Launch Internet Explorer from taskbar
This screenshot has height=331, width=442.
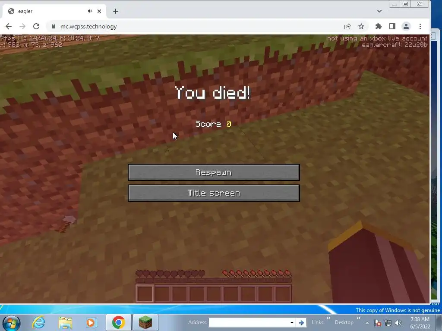38,322
